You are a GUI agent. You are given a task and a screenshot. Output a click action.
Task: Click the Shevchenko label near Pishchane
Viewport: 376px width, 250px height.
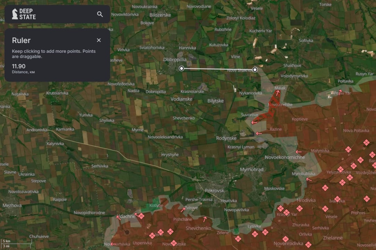(198, 228)
